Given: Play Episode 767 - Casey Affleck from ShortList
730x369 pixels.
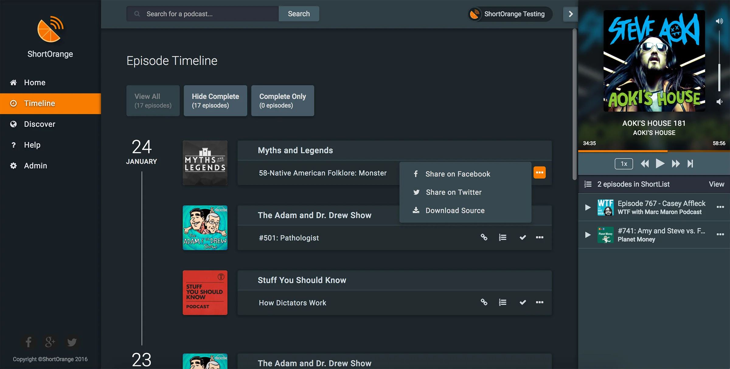Looking at the screenshot, I should click(588, 207).
